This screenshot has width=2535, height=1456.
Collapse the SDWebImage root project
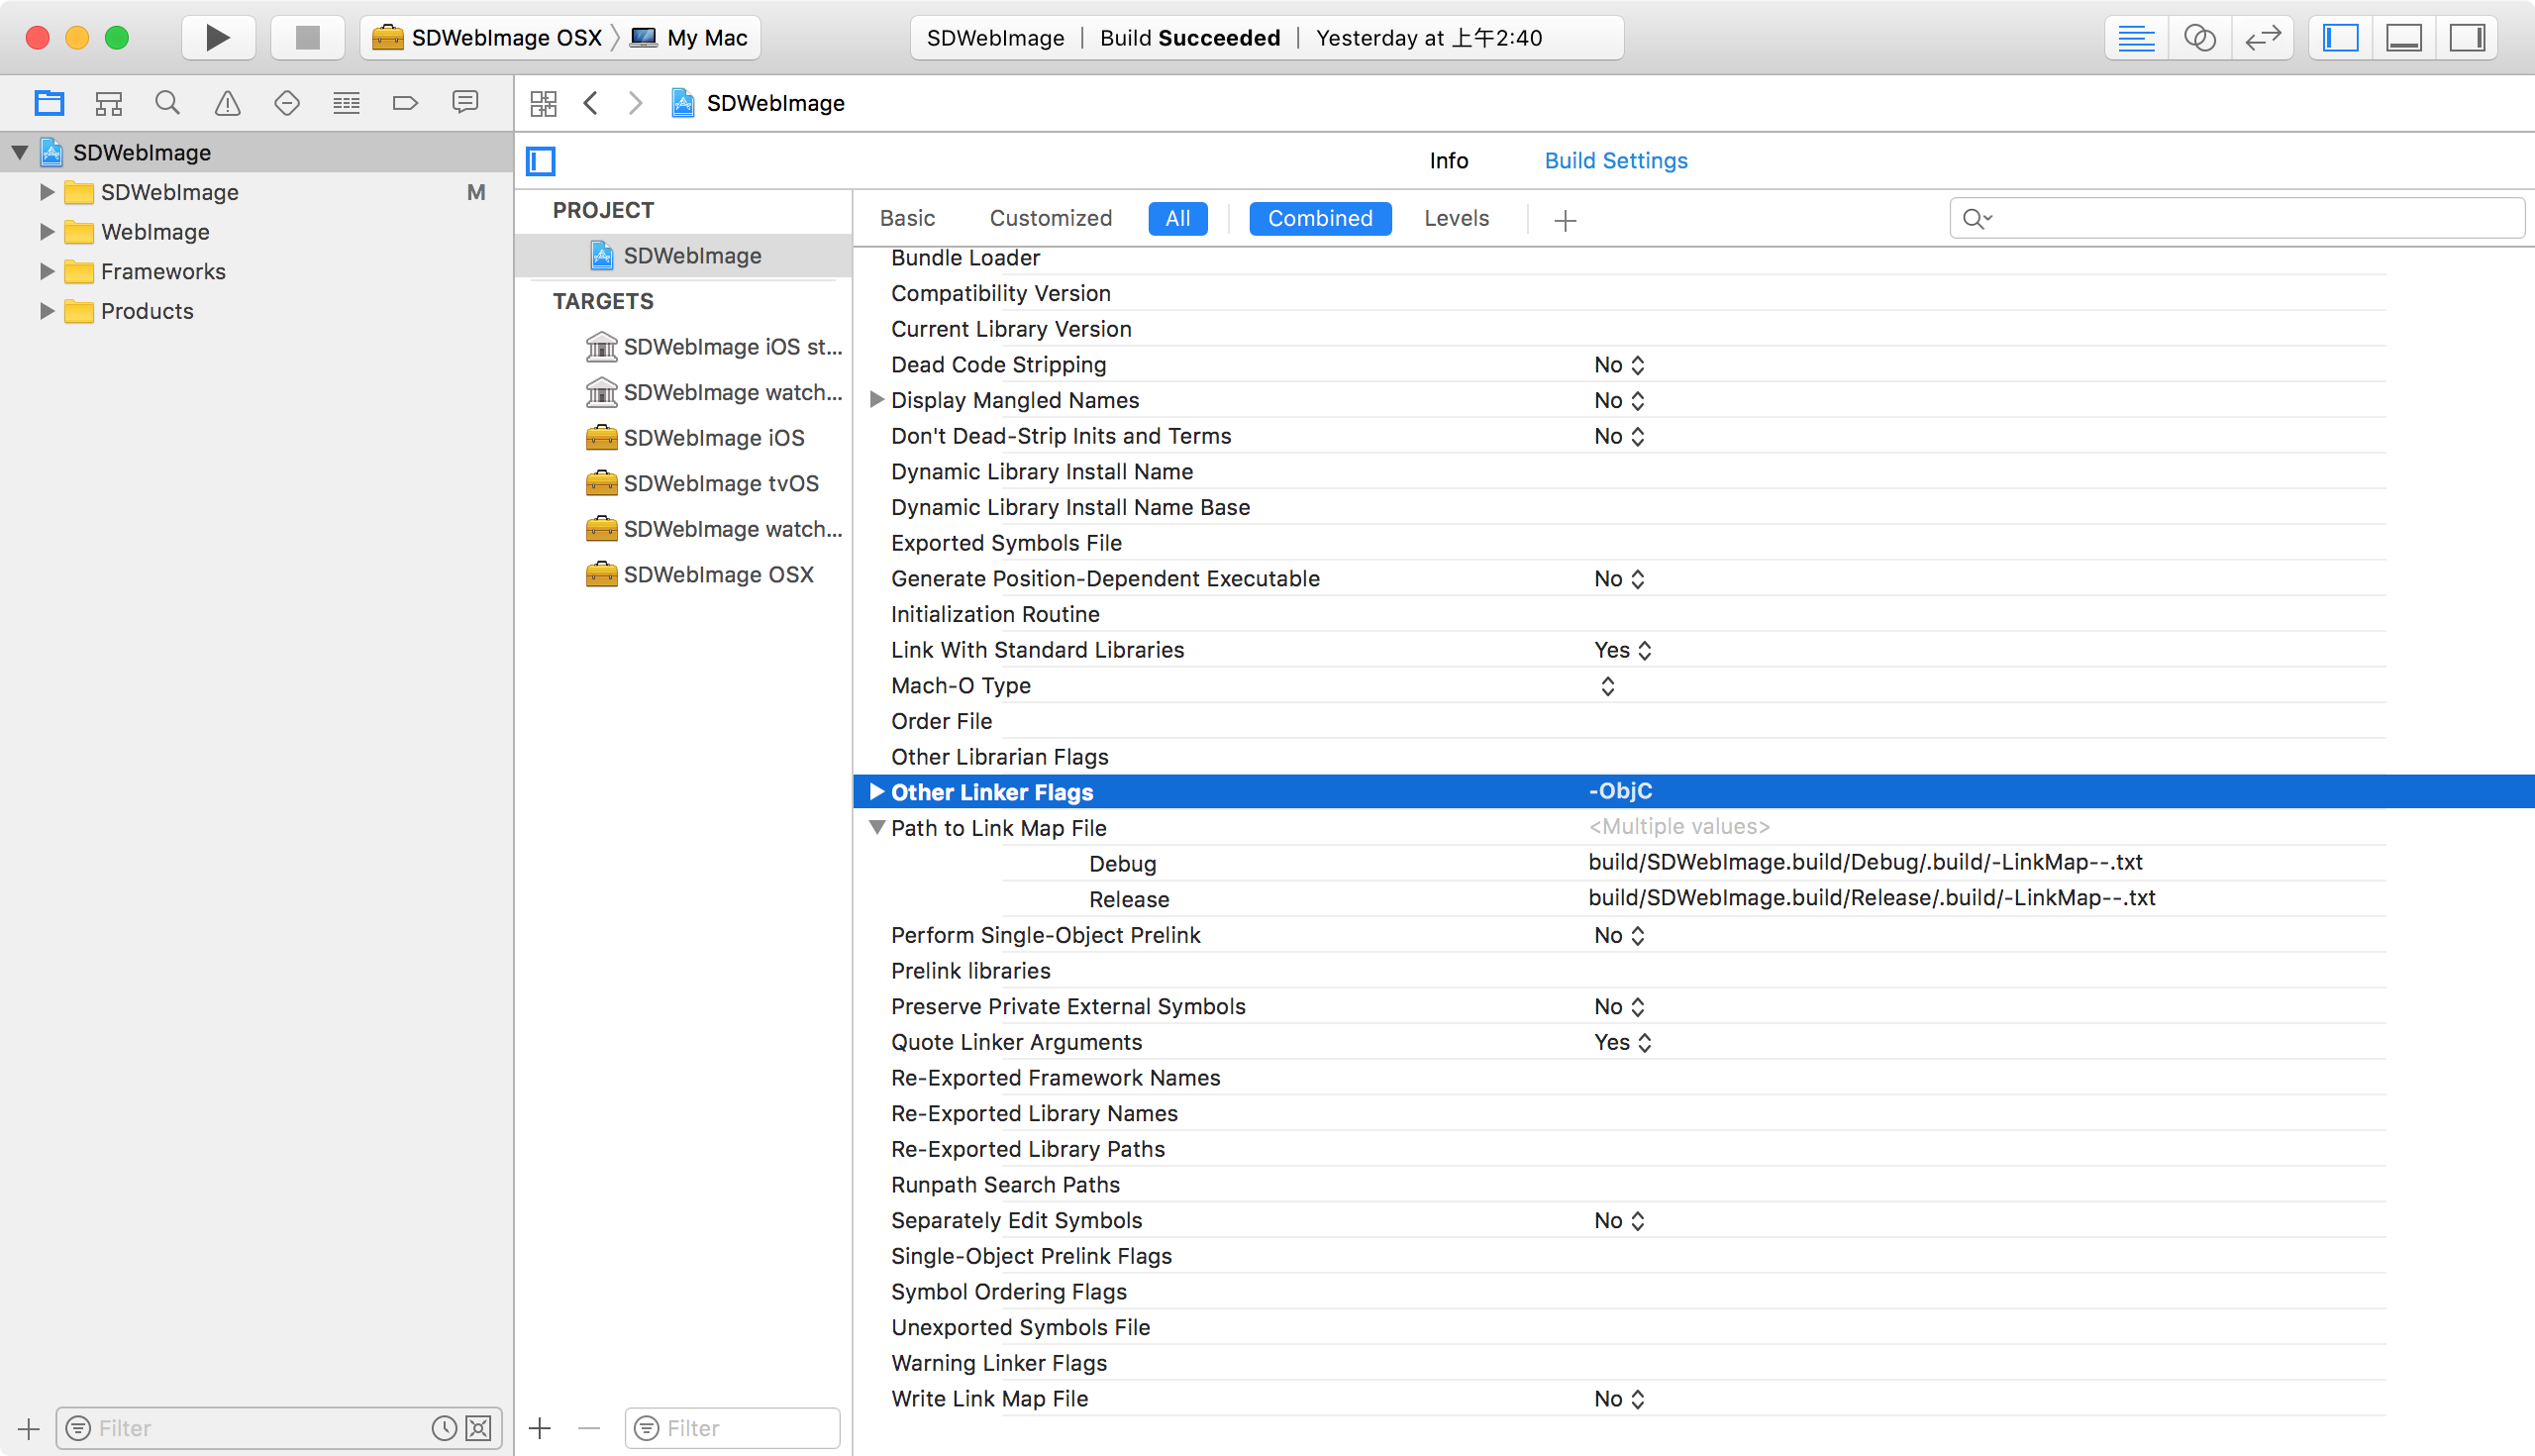click(19, 152)
